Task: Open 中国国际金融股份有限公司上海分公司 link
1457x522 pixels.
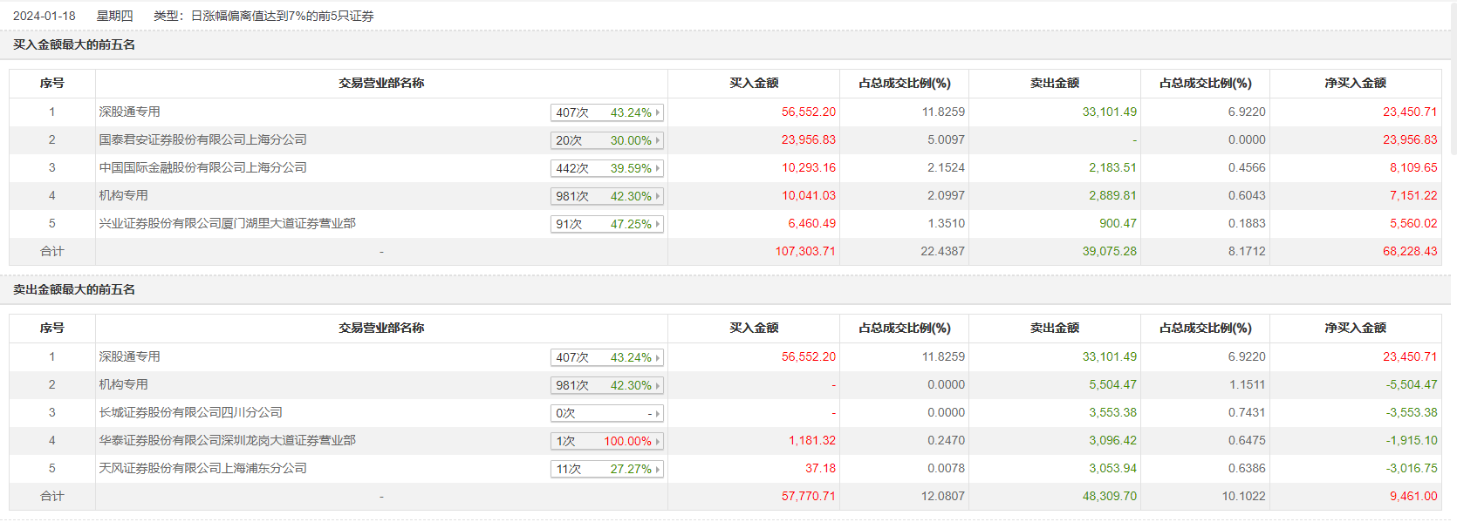Action: pos(202,167)
